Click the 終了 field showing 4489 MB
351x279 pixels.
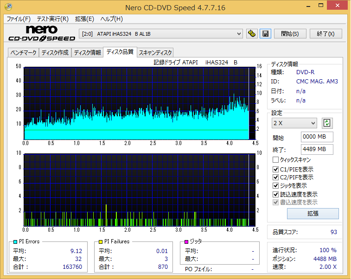[317, 149]
